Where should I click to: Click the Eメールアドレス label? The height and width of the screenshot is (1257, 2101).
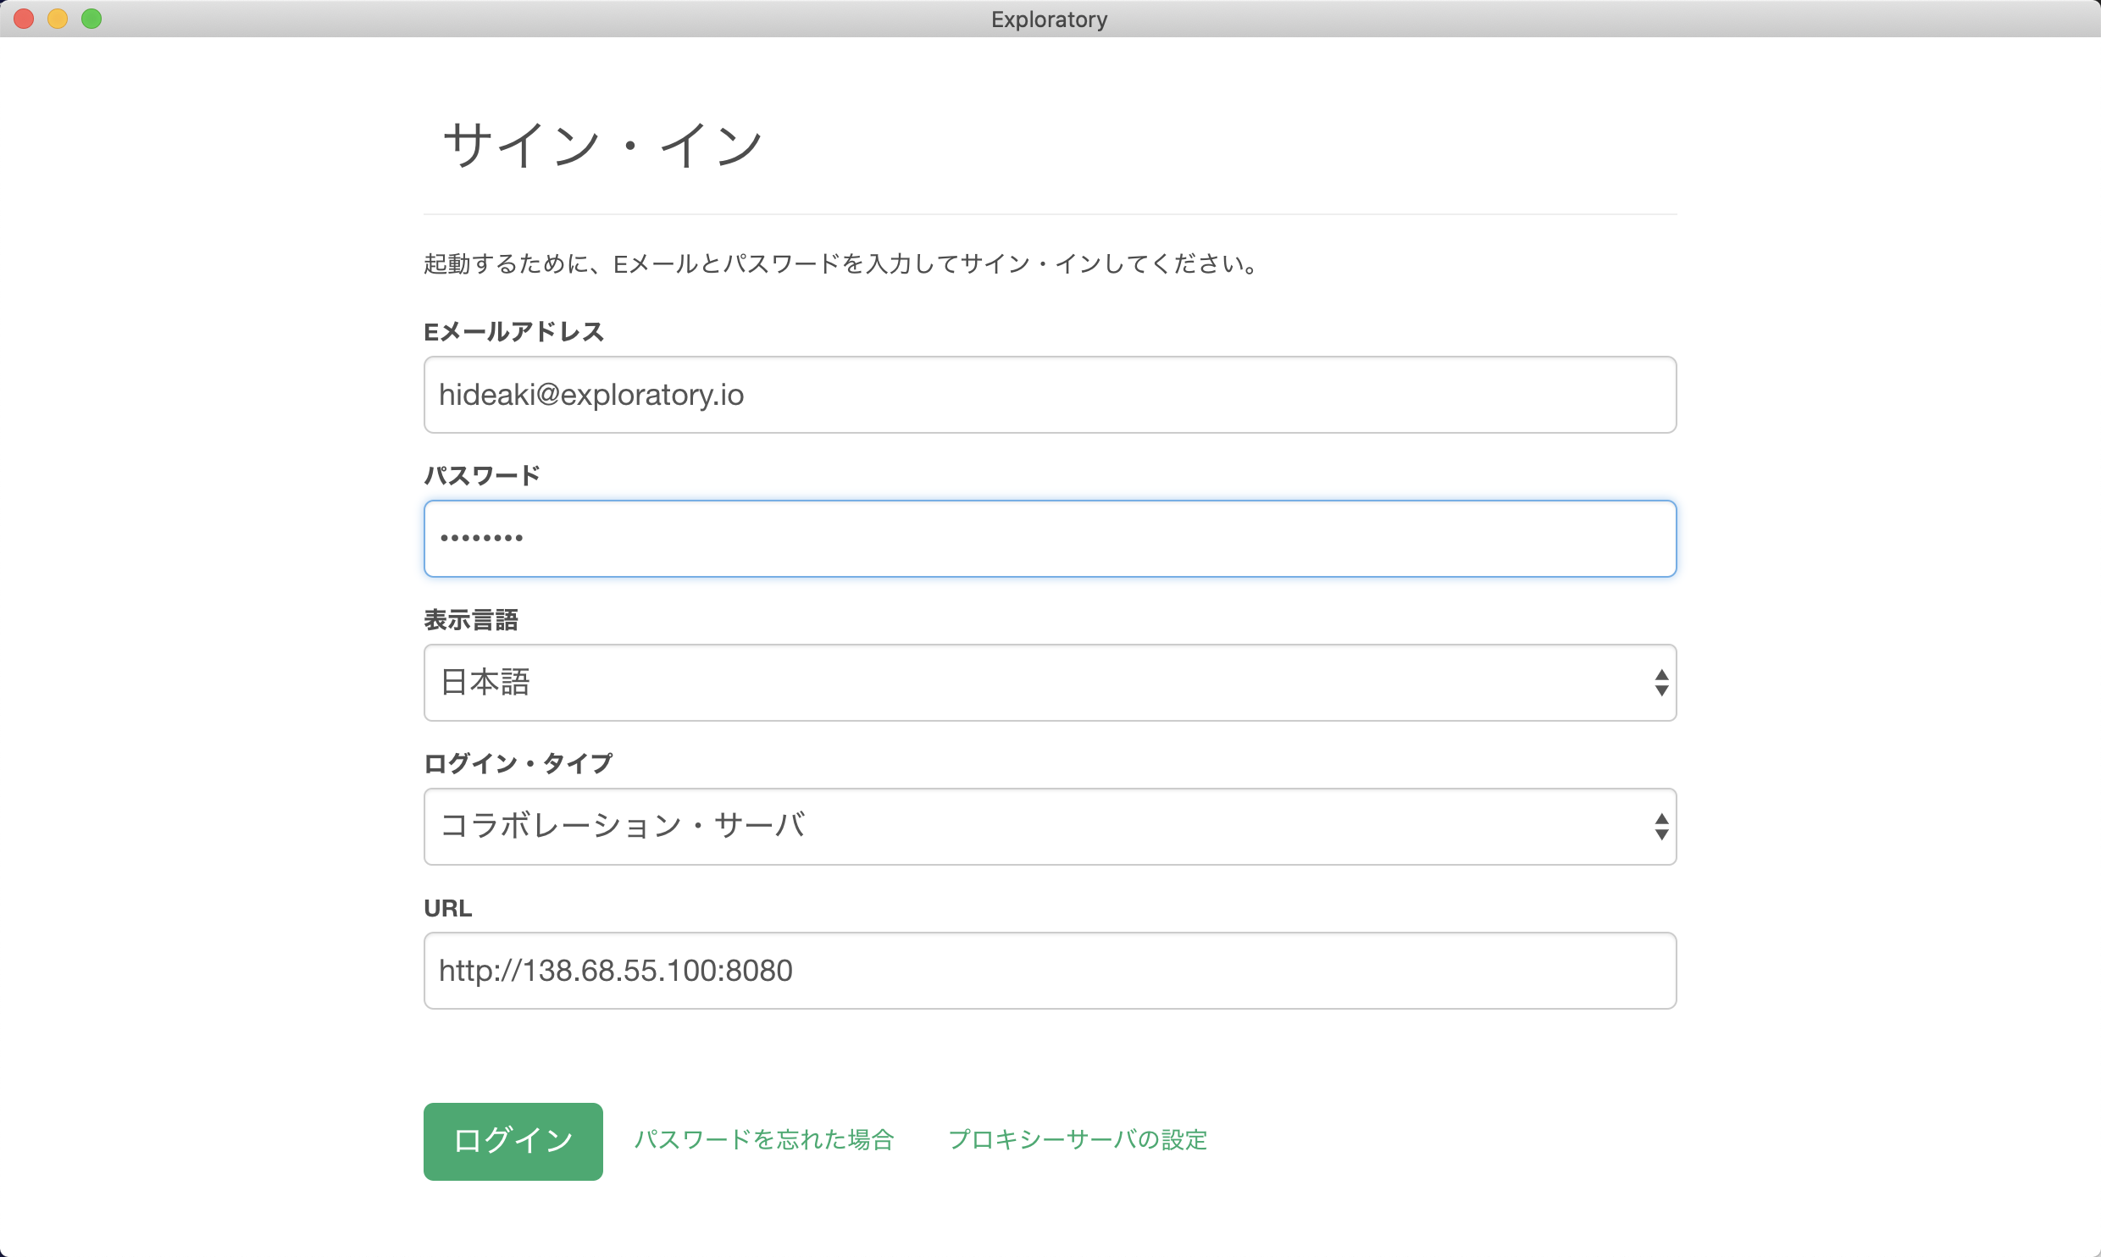514,332
